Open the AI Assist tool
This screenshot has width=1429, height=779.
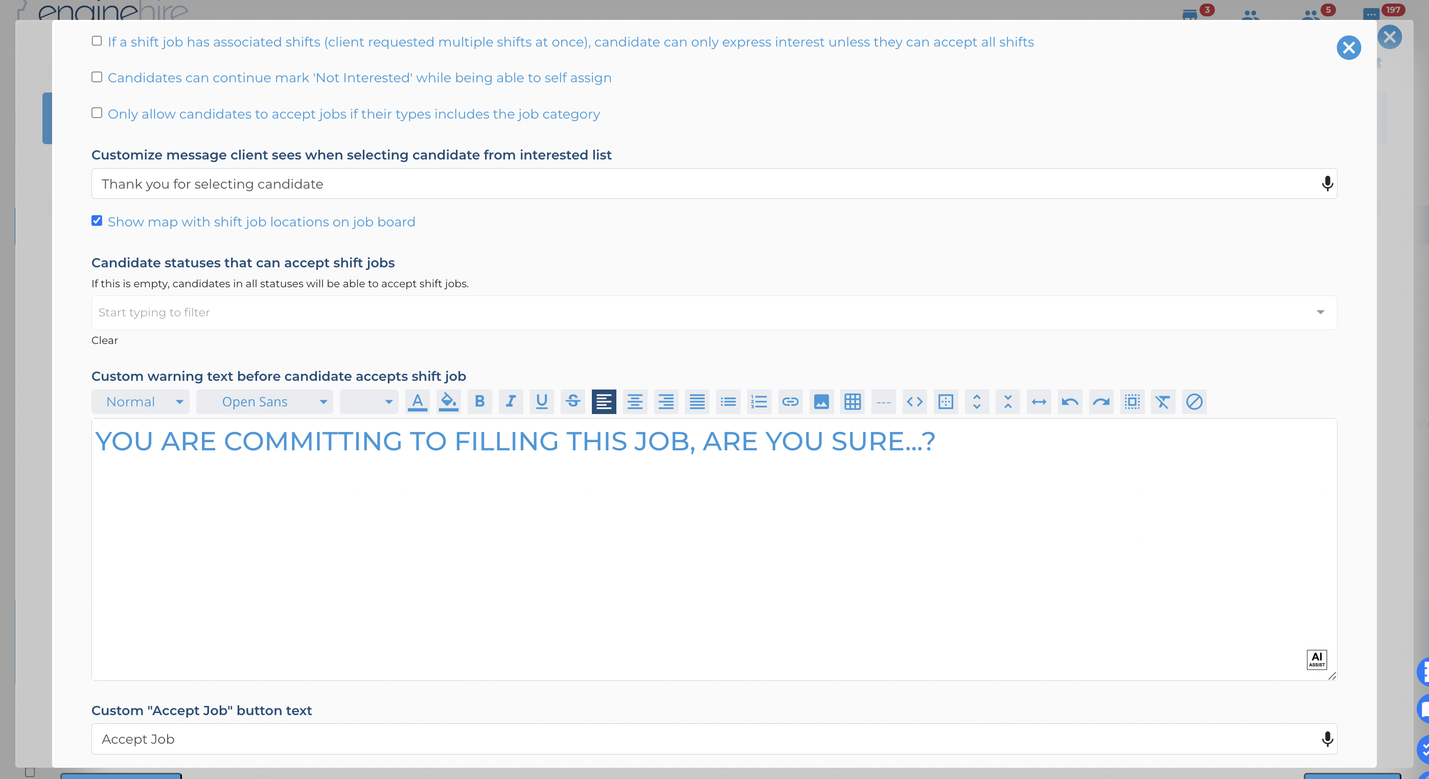click(1317, 660)
